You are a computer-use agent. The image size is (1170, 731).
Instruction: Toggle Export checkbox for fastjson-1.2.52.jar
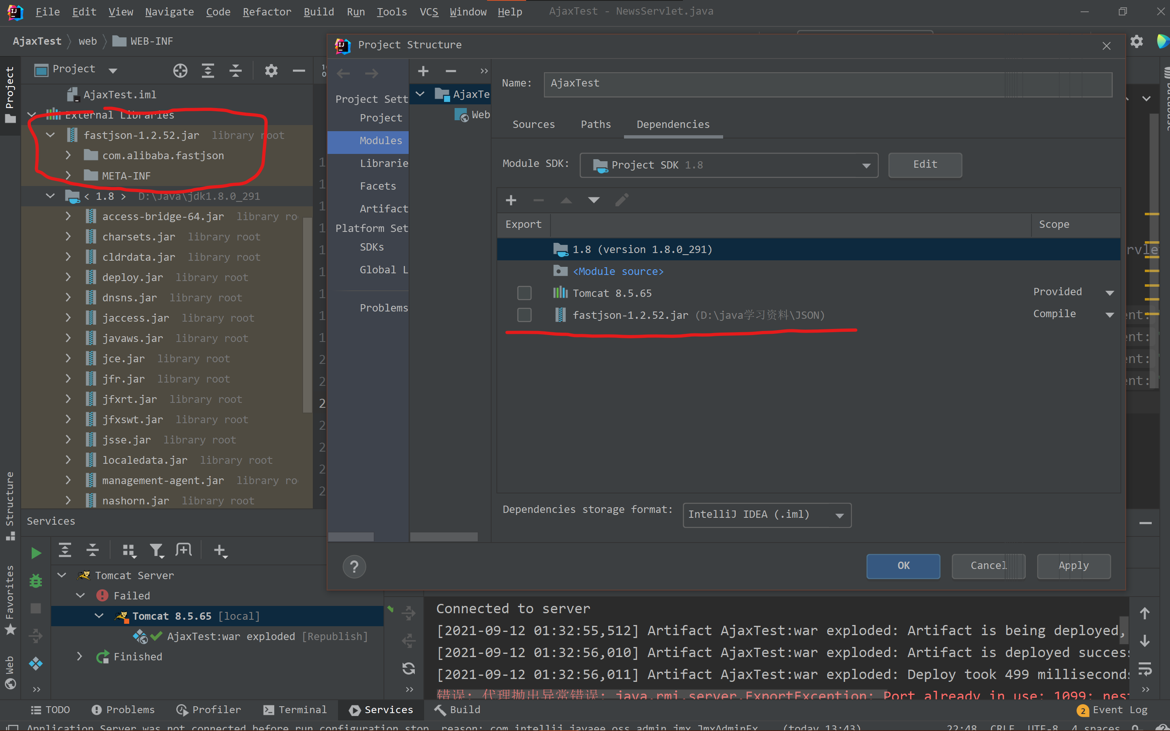pos(523,314)
